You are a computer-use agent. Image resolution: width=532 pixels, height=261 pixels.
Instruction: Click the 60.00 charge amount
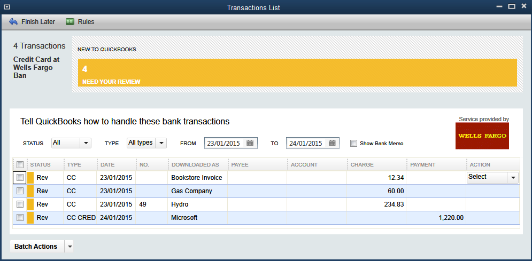(x=396, y=191)
